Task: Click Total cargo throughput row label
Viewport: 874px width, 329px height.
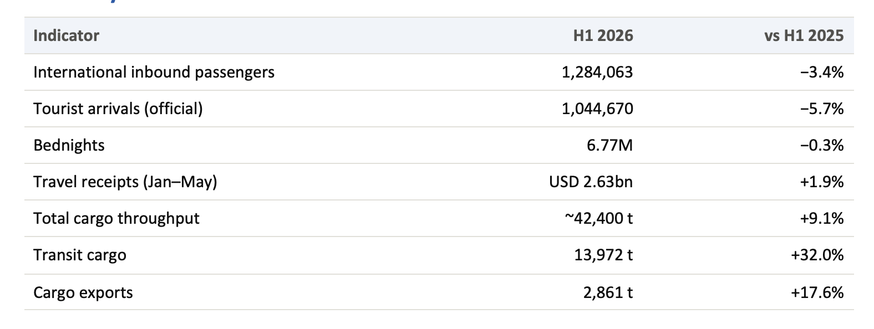Action: (116, 218)
